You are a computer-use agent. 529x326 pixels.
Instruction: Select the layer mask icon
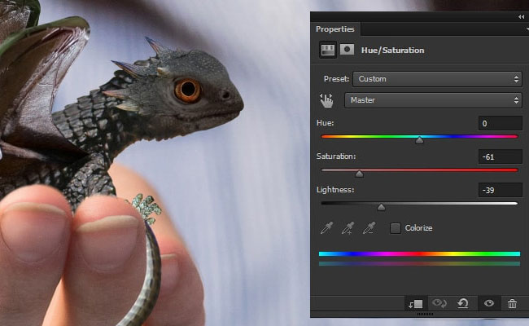347,50
